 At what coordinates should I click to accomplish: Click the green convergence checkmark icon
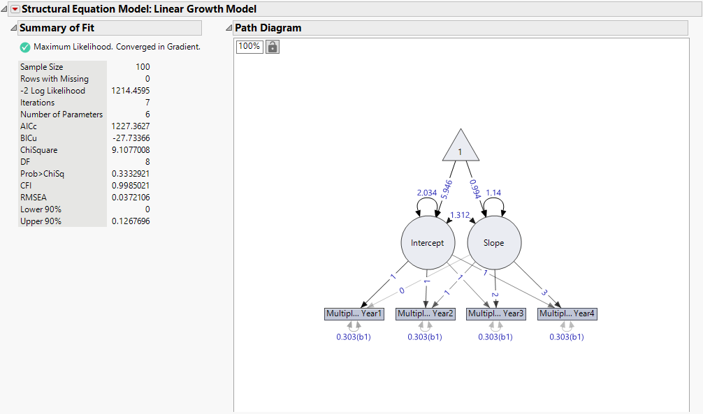pos(24,47)
